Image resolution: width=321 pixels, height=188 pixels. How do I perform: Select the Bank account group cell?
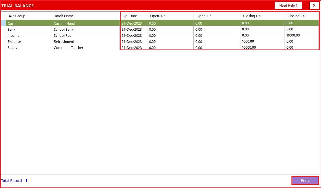pyautogui.click(x=29, y=29)
